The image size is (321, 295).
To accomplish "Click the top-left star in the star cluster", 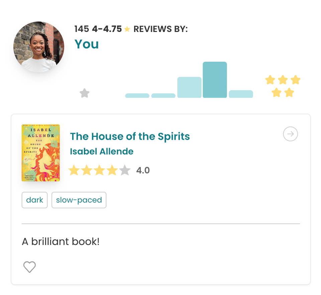I will point(270,80).
